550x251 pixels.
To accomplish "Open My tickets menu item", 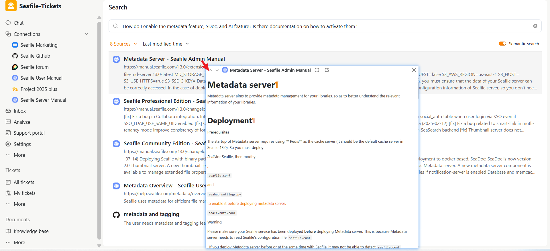I will 25,193.
